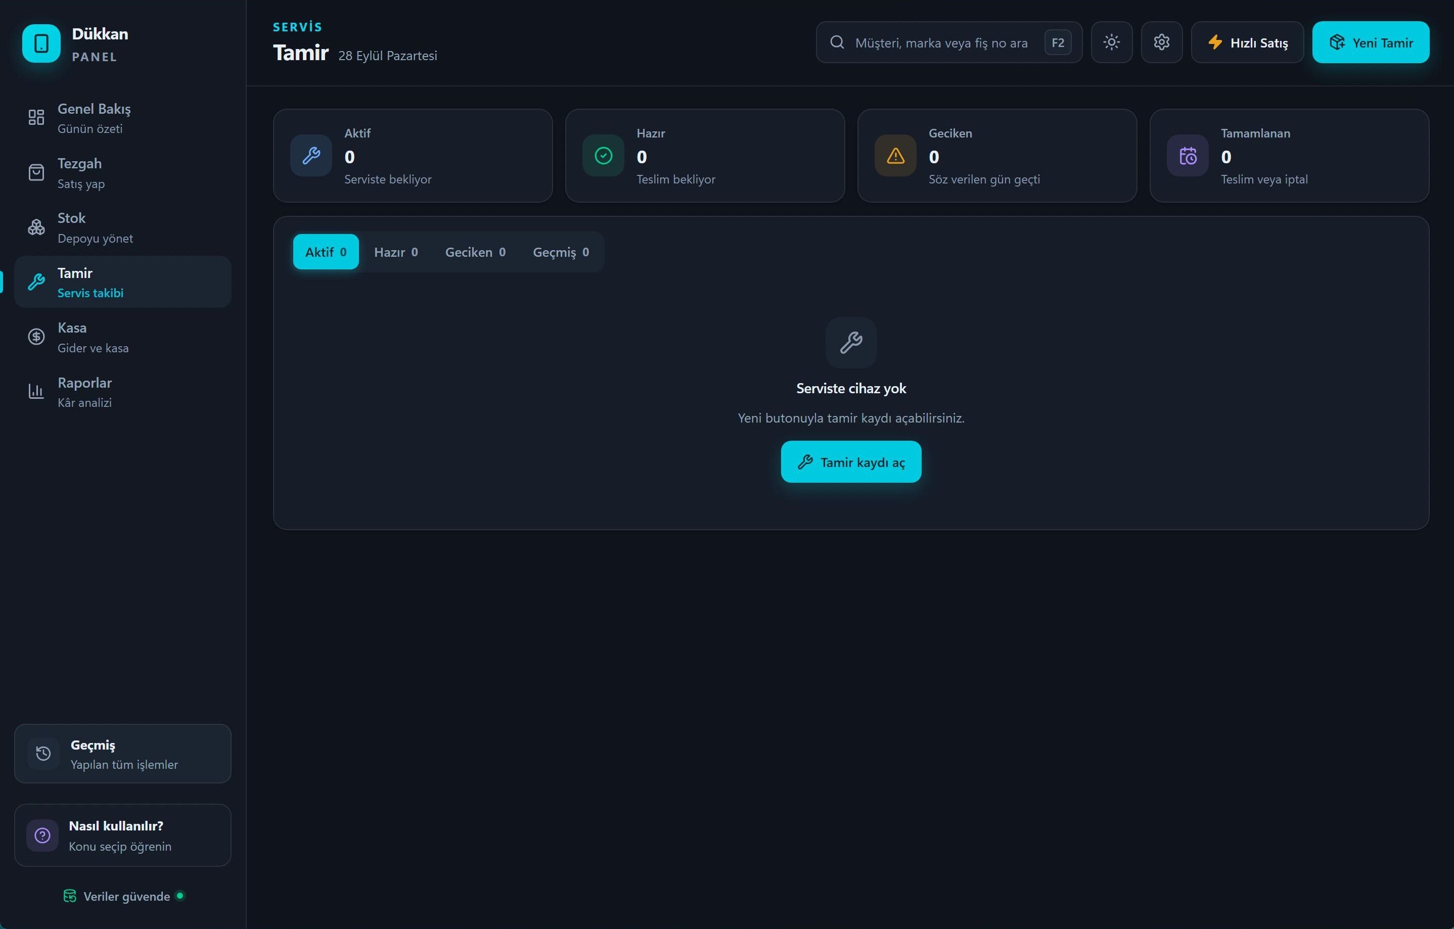This screenshot has width=1454, height=929.
Task: Click the Tamir kaydı aç button
Action: tap(851, 462)
